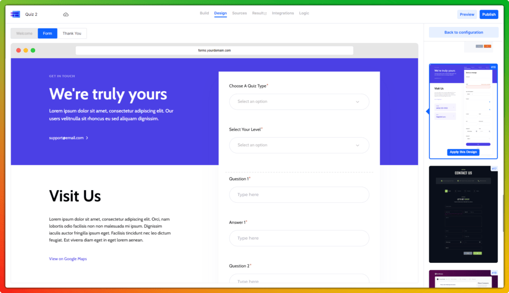The width and height of the screenshot is (509, 293).
Task: Go back to configuration
Action: pyautogui.click(x=463, y=33)
